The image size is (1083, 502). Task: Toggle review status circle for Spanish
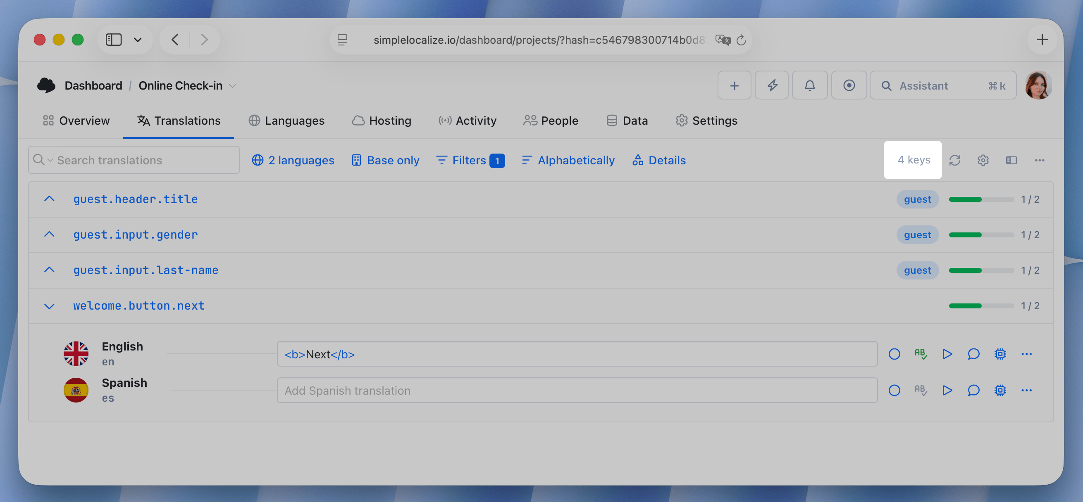(894, 390)
